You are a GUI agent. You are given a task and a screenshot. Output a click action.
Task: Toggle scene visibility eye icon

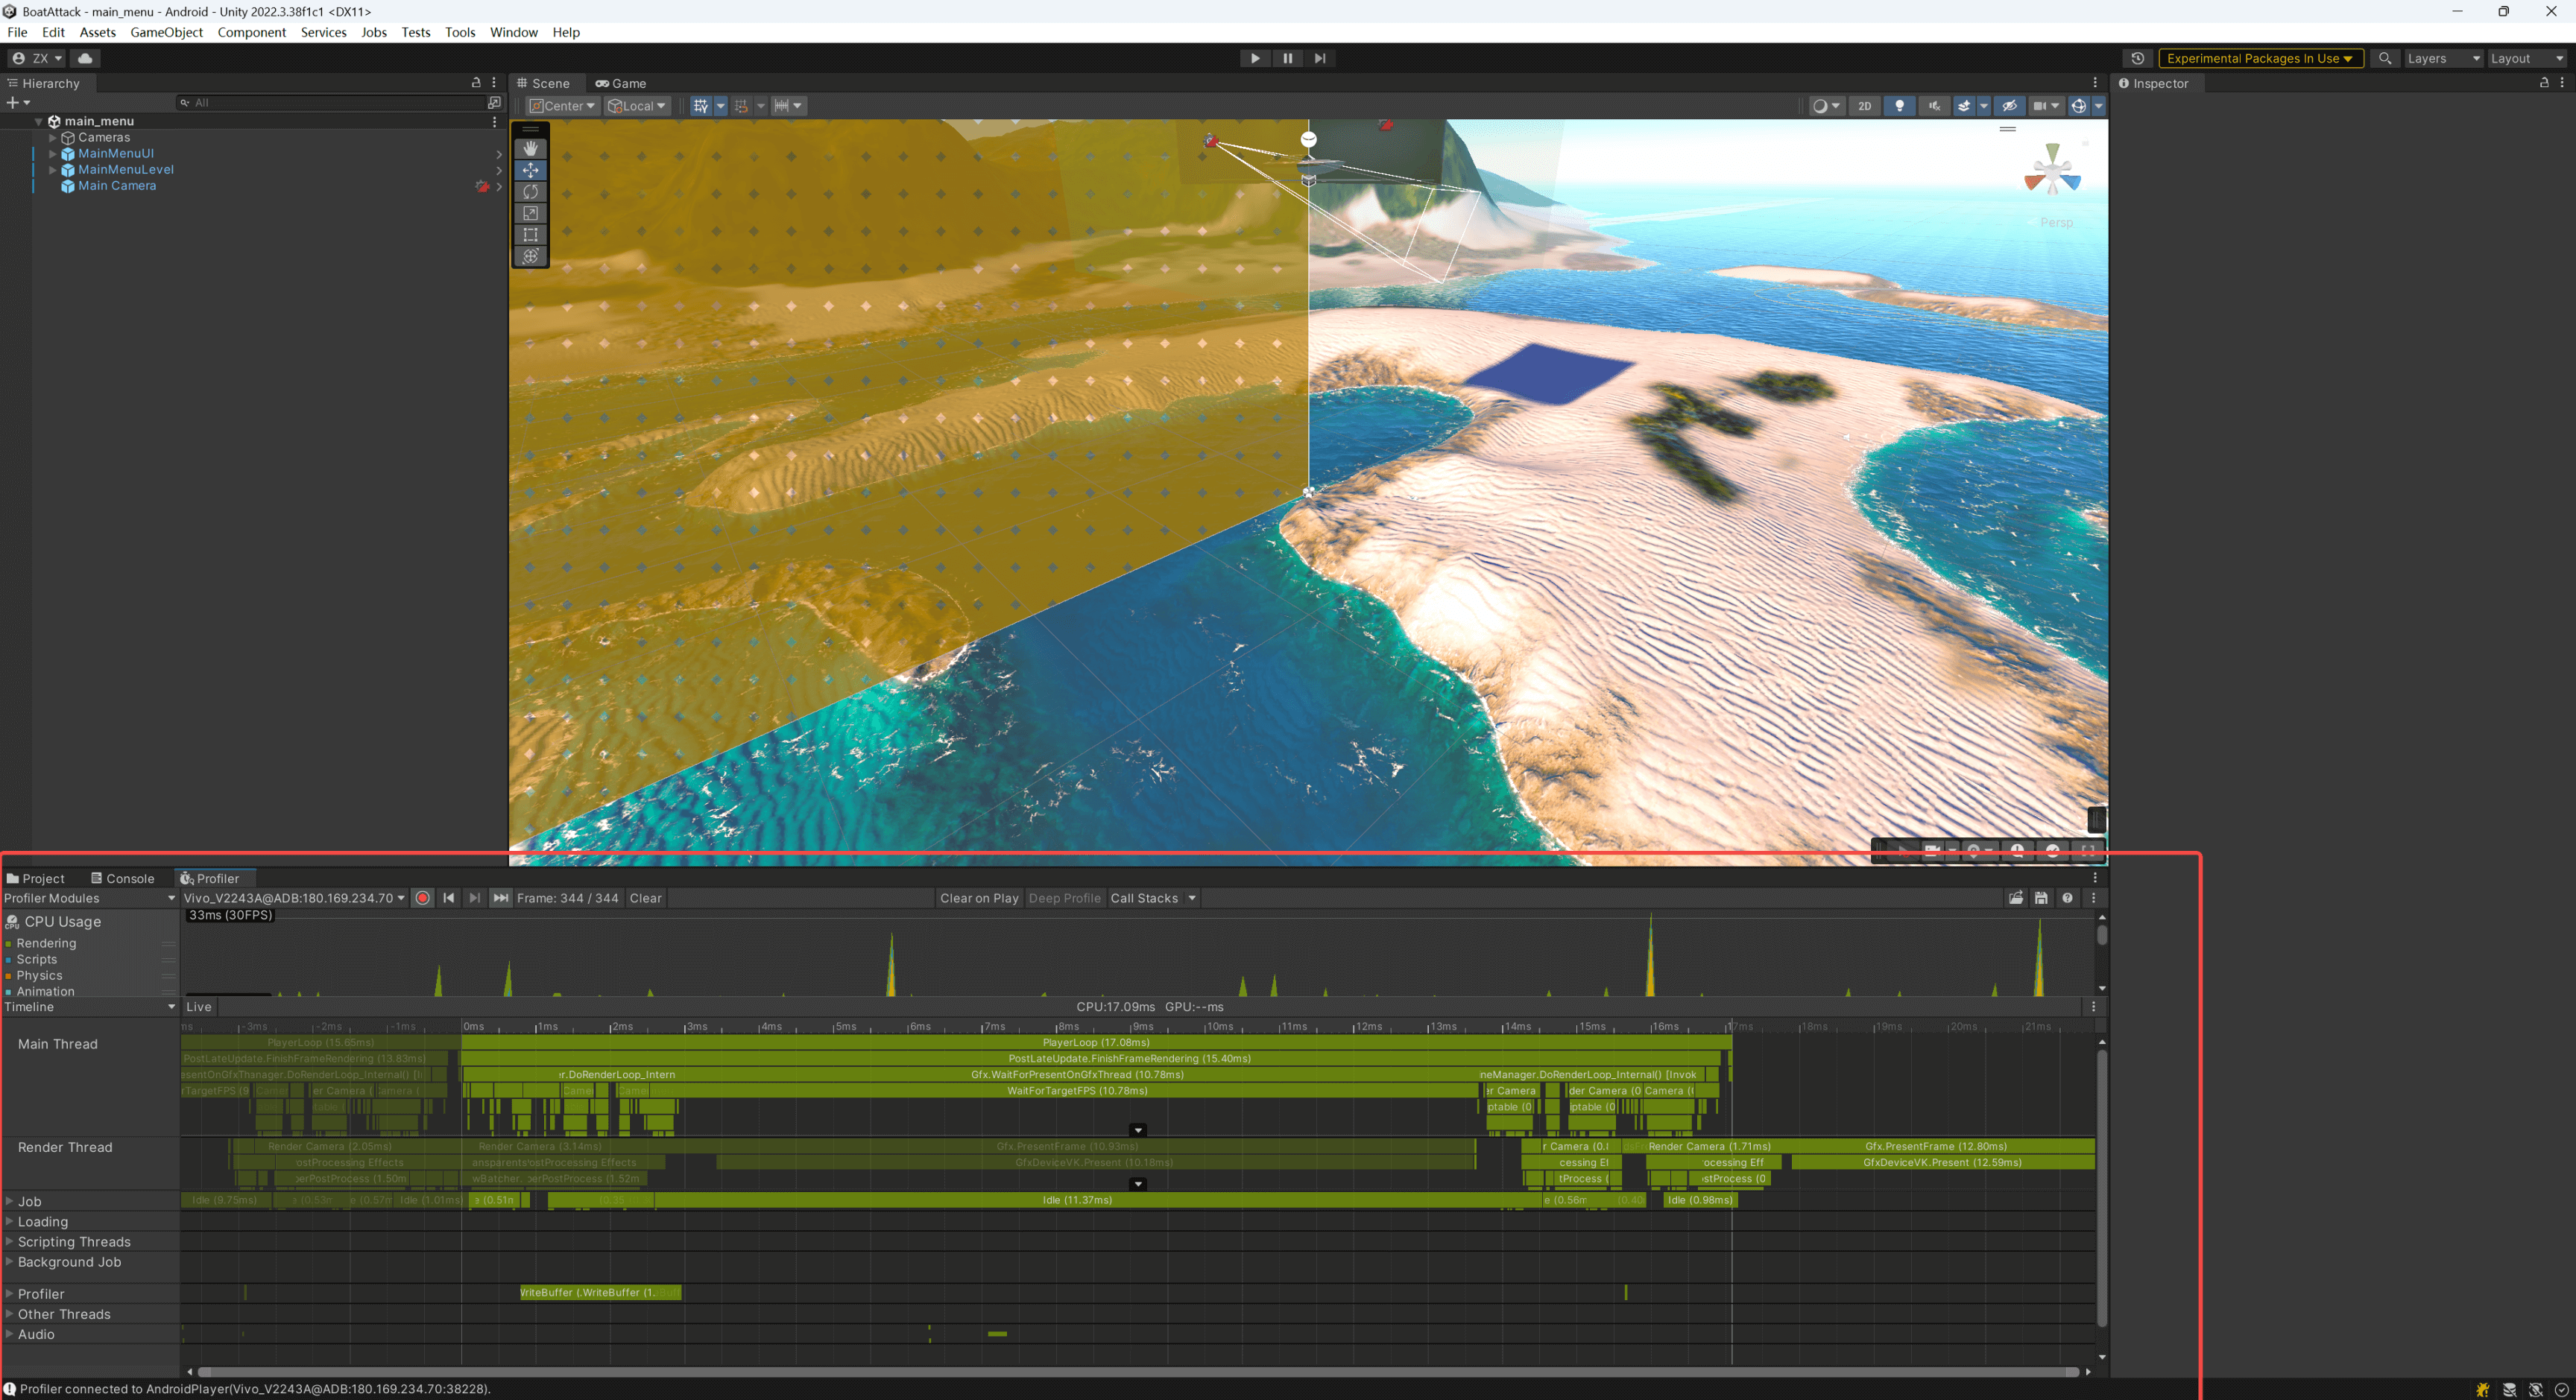[2009, 106]
